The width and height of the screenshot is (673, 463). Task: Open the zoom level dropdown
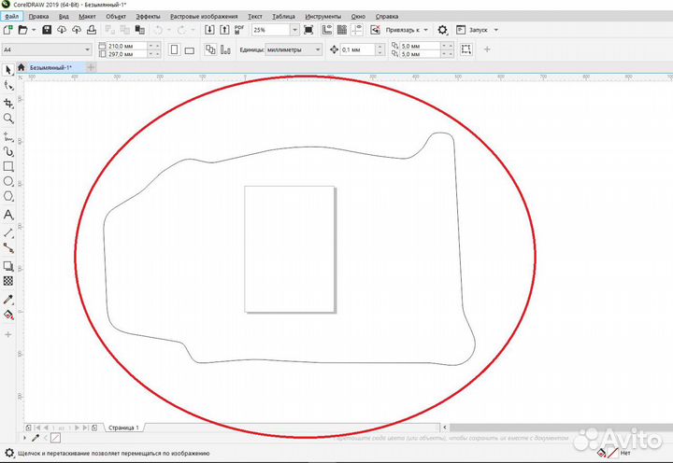coord(294,30)
